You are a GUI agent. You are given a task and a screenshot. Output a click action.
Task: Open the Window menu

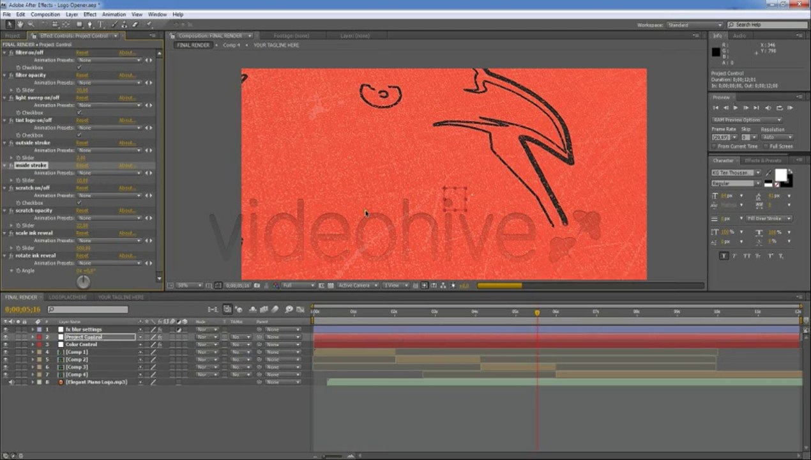click(x=157, y=14)
